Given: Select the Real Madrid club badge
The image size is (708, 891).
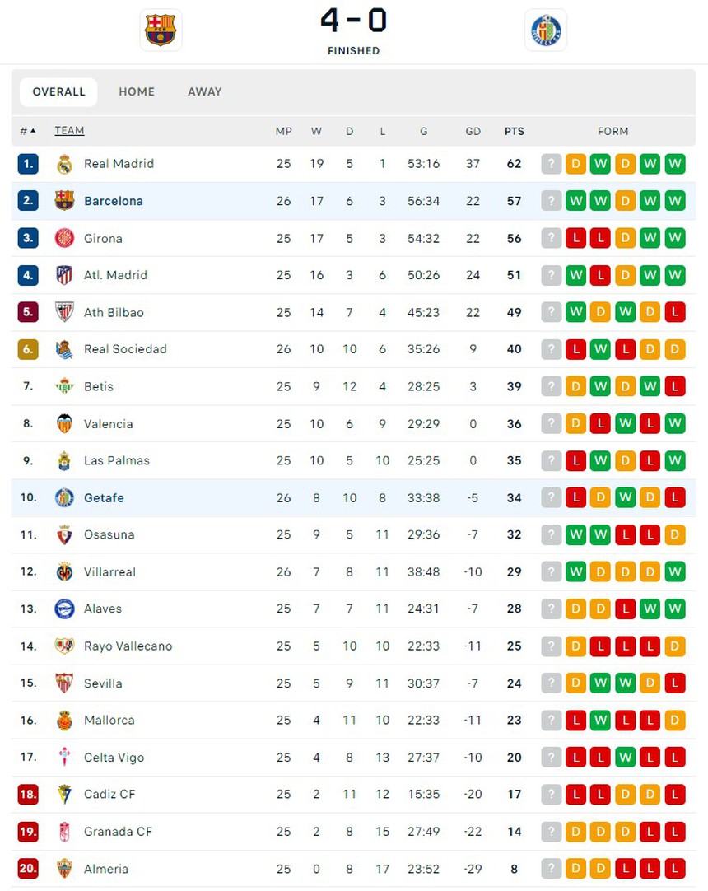Looking at the screenshot, I should click(x=64, y=164).
